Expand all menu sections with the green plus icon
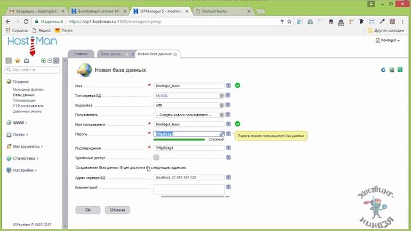This screenshot has height=231, width=411. click(43, 61)
